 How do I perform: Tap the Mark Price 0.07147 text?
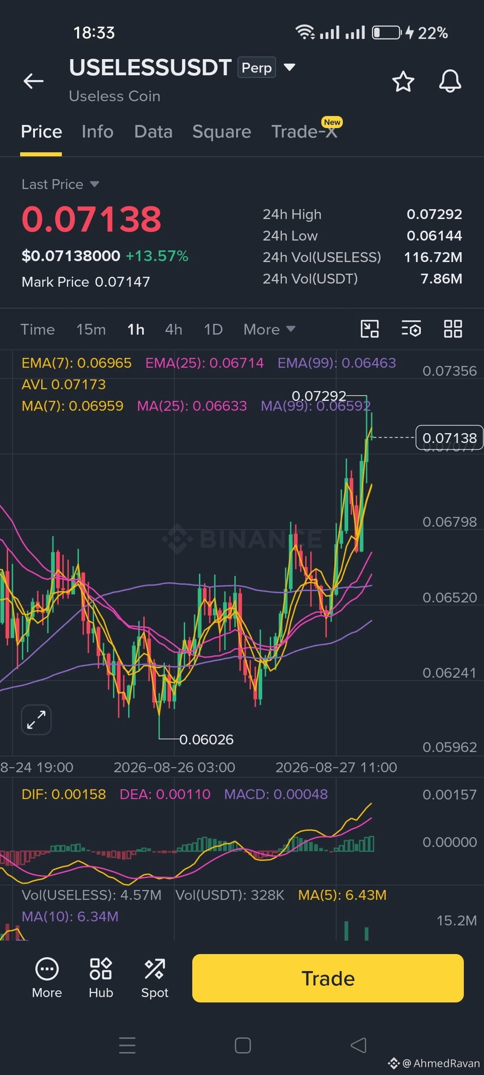point(86,282)
